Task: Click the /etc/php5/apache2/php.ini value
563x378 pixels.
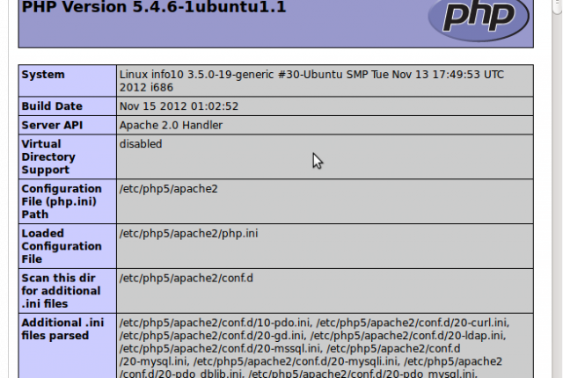Action: 188,234
